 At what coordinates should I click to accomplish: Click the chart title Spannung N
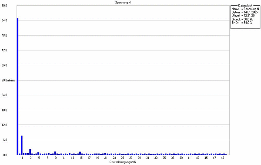point(123,3)
